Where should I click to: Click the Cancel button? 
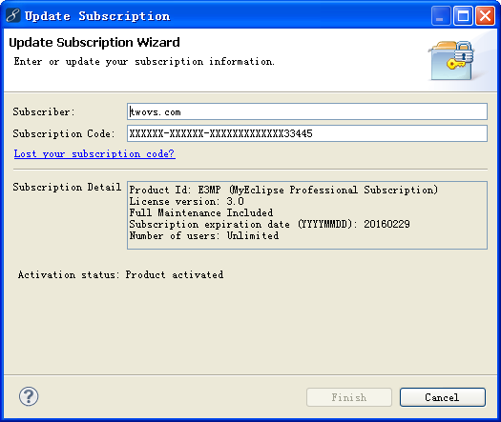[x=443, y=397]
